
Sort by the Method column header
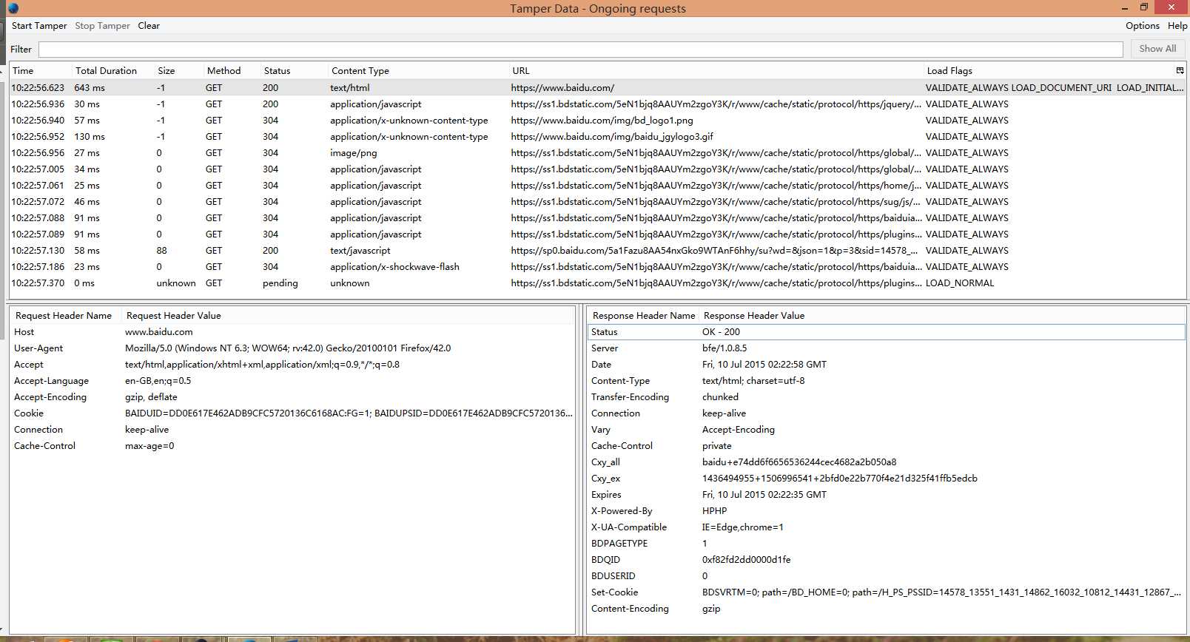(232, 71)
